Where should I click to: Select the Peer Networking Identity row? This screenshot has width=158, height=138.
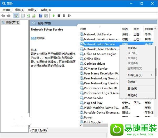(100, 83)
